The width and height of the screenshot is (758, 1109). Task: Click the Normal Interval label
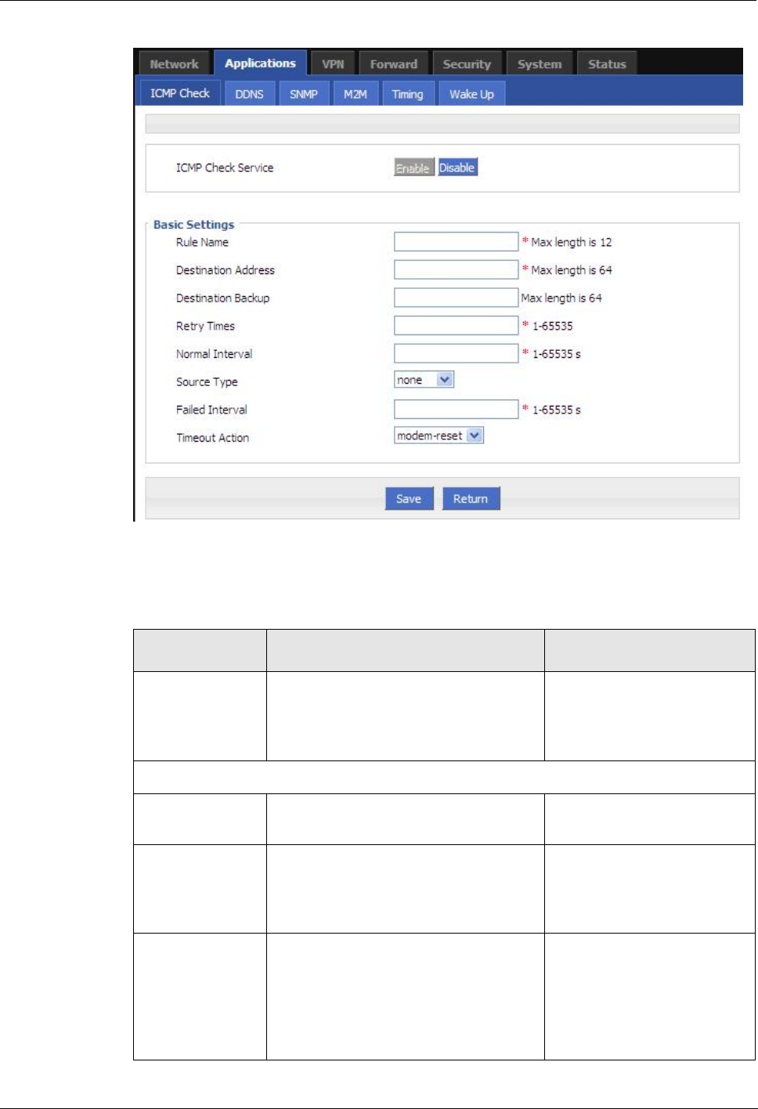pos(214,354)
